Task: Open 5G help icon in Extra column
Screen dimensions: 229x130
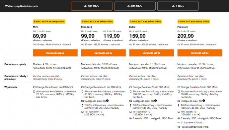Action: (x=156, y=101)
